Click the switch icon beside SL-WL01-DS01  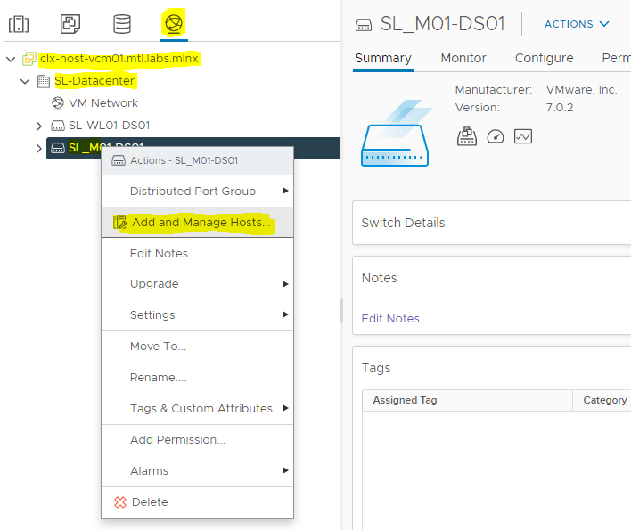pyautogui.click(x=58, y=126)
